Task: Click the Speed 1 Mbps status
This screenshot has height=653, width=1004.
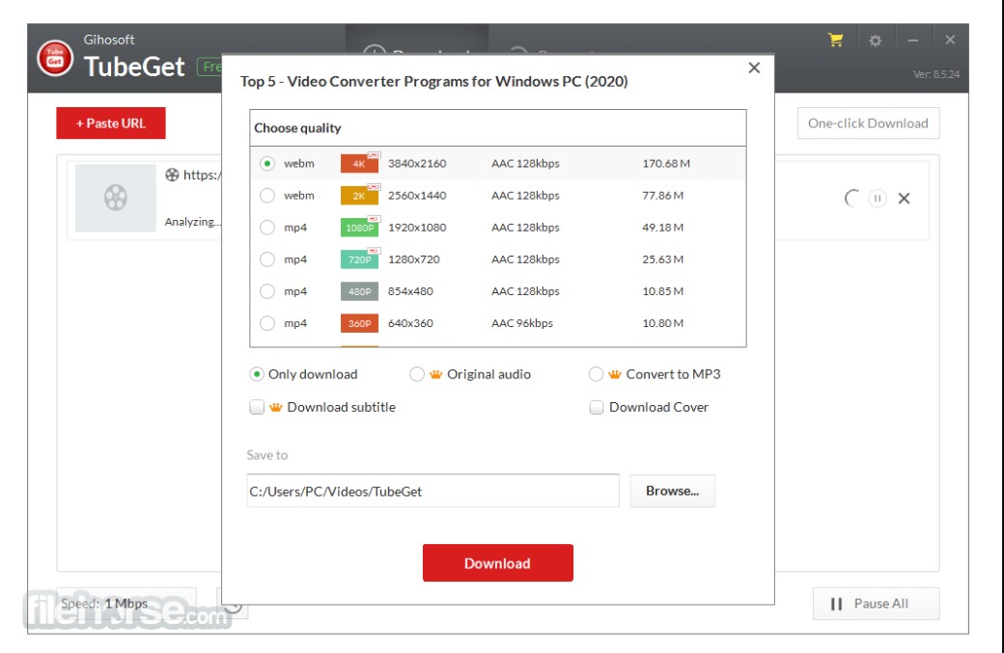Action: click(104, 603)
